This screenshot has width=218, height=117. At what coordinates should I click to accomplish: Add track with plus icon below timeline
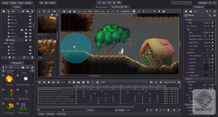pyautogui.click(x=157, y=110)
